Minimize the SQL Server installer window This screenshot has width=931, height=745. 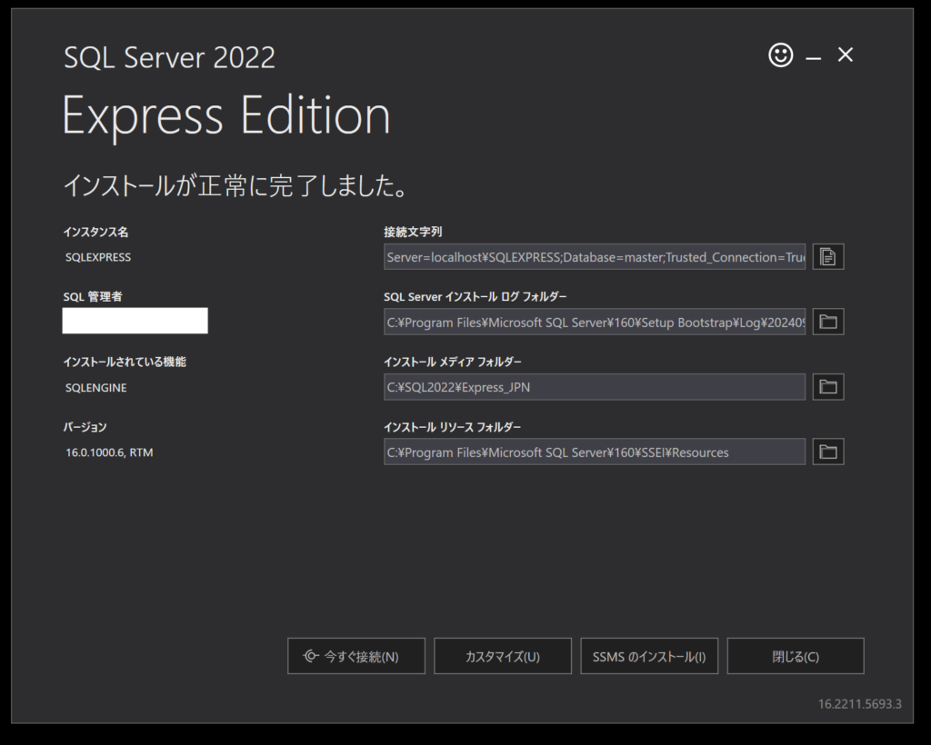(814, 57)
